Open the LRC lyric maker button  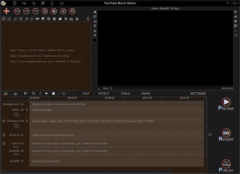[26, 11]
